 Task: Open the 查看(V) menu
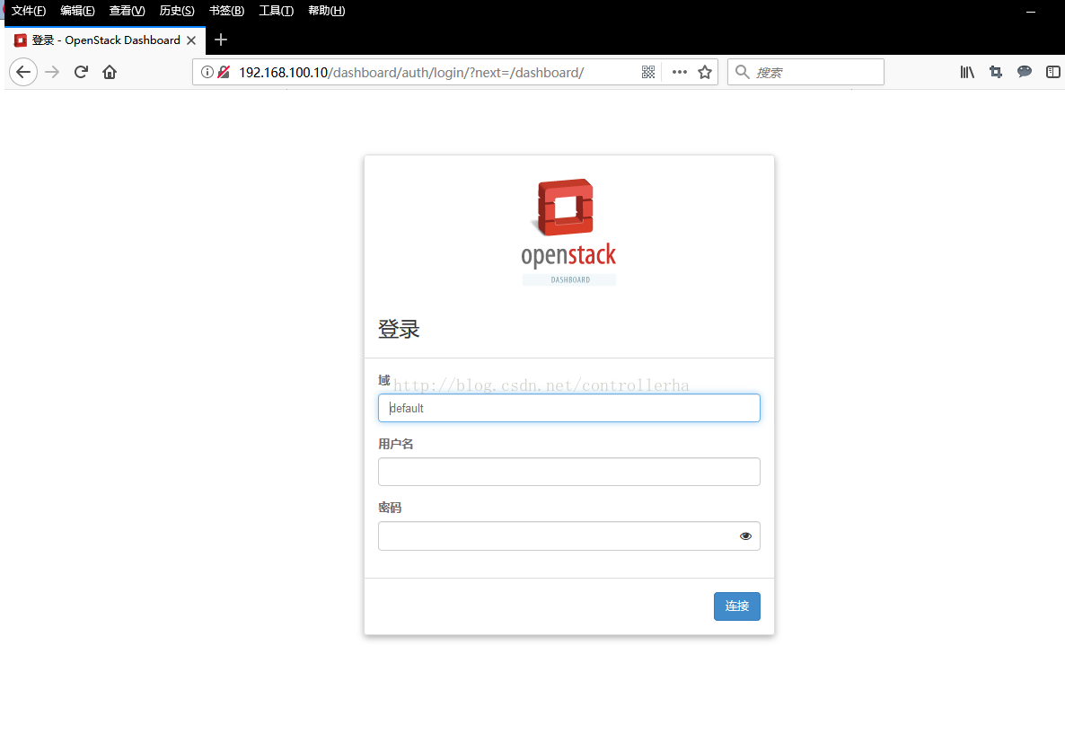click(127, 11)
